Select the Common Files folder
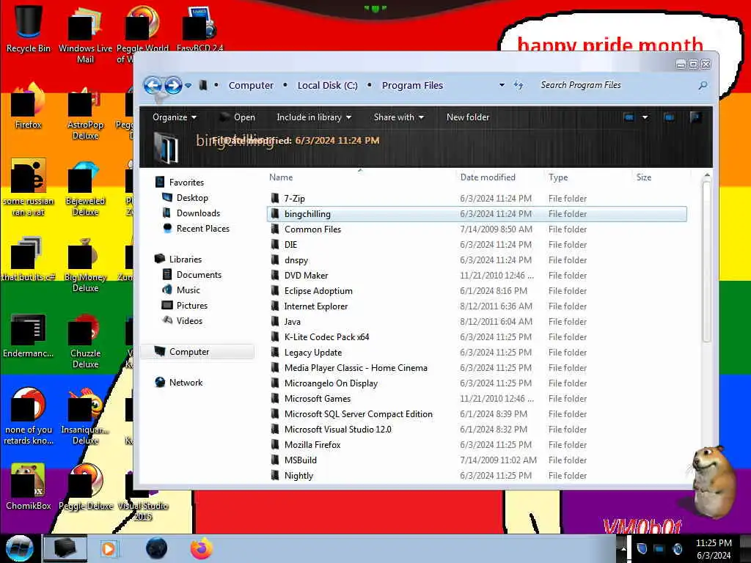 pos(312,229)
